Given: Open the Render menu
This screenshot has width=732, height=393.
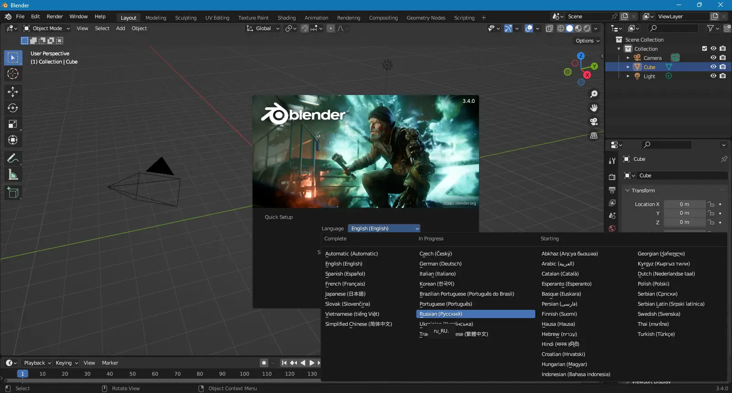Looking at the screenshot, I should click(54, 16).
